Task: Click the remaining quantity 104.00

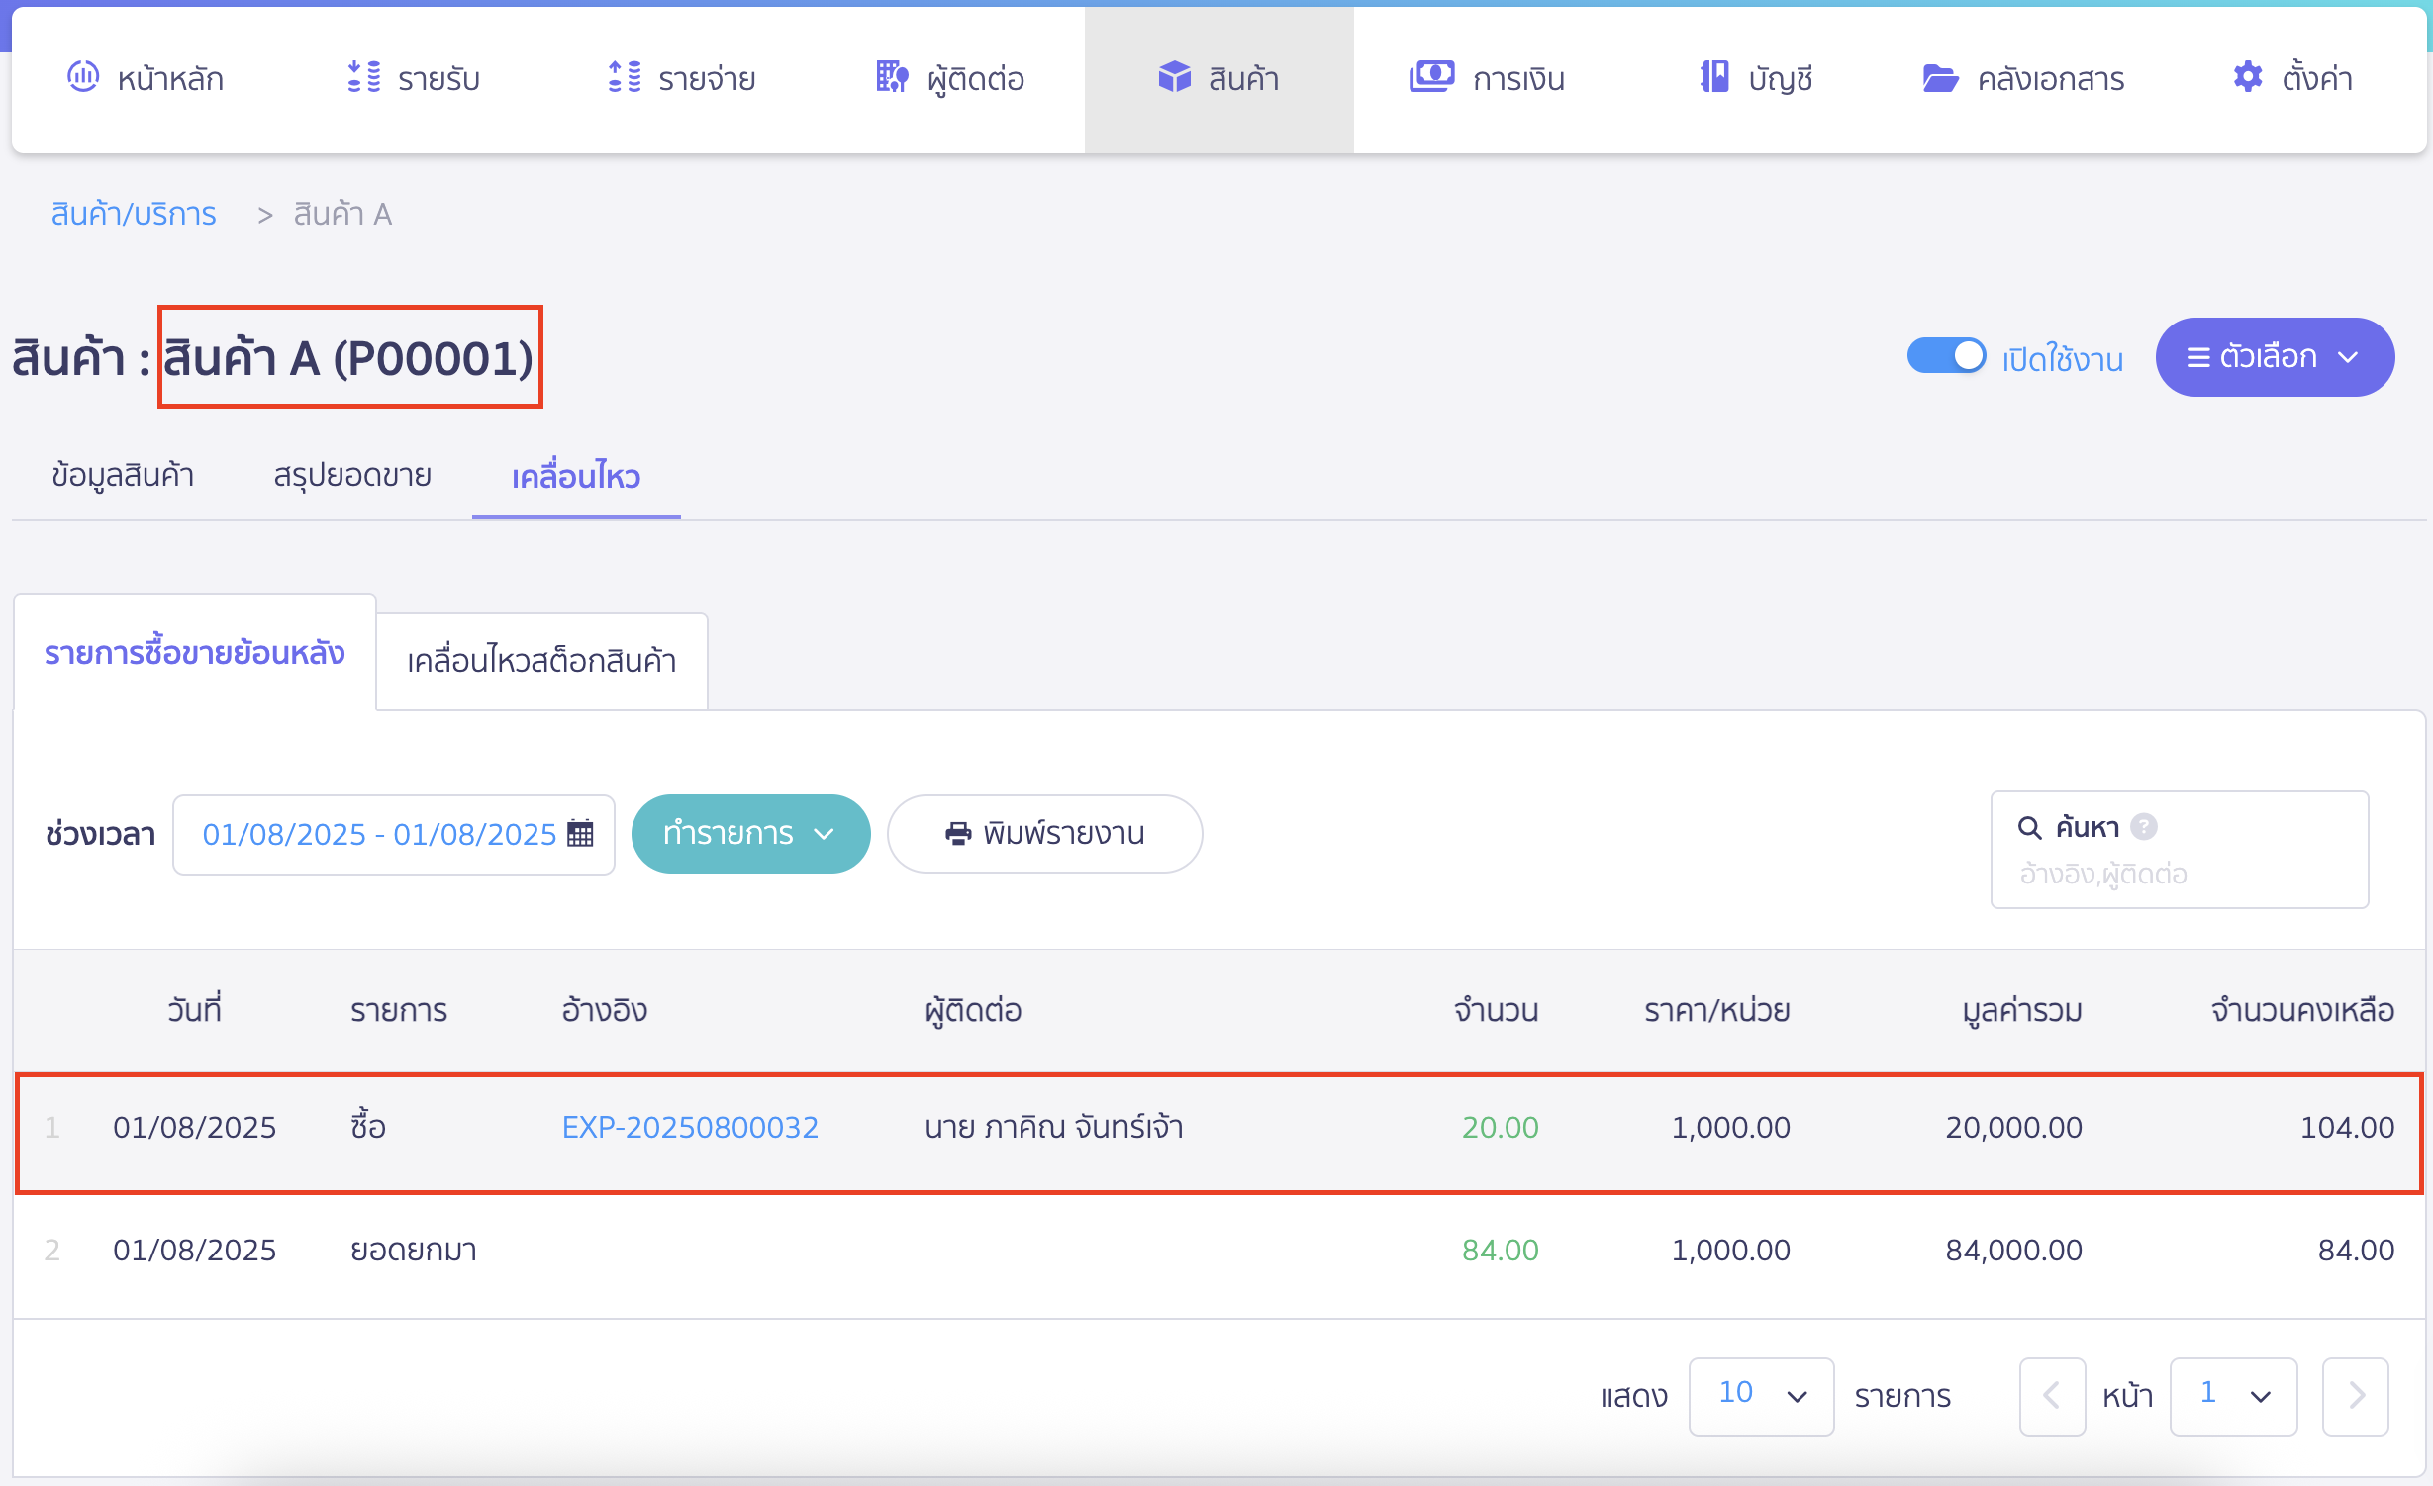Action: point(2347,1127)
